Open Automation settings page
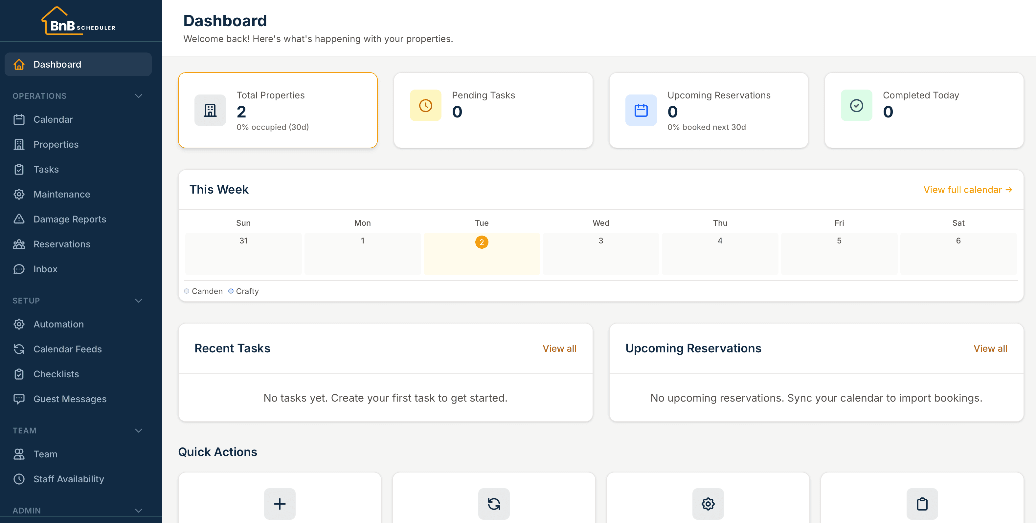The height and width of the screenshot is (523, 1036). 78,324
